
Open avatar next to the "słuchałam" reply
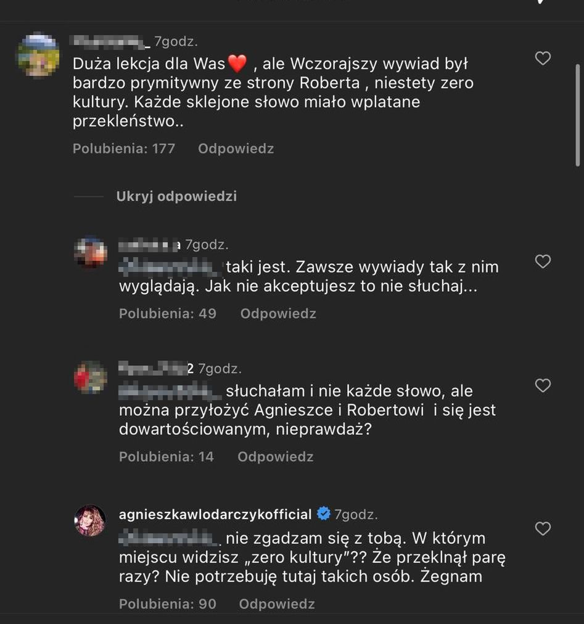[90, 377]
